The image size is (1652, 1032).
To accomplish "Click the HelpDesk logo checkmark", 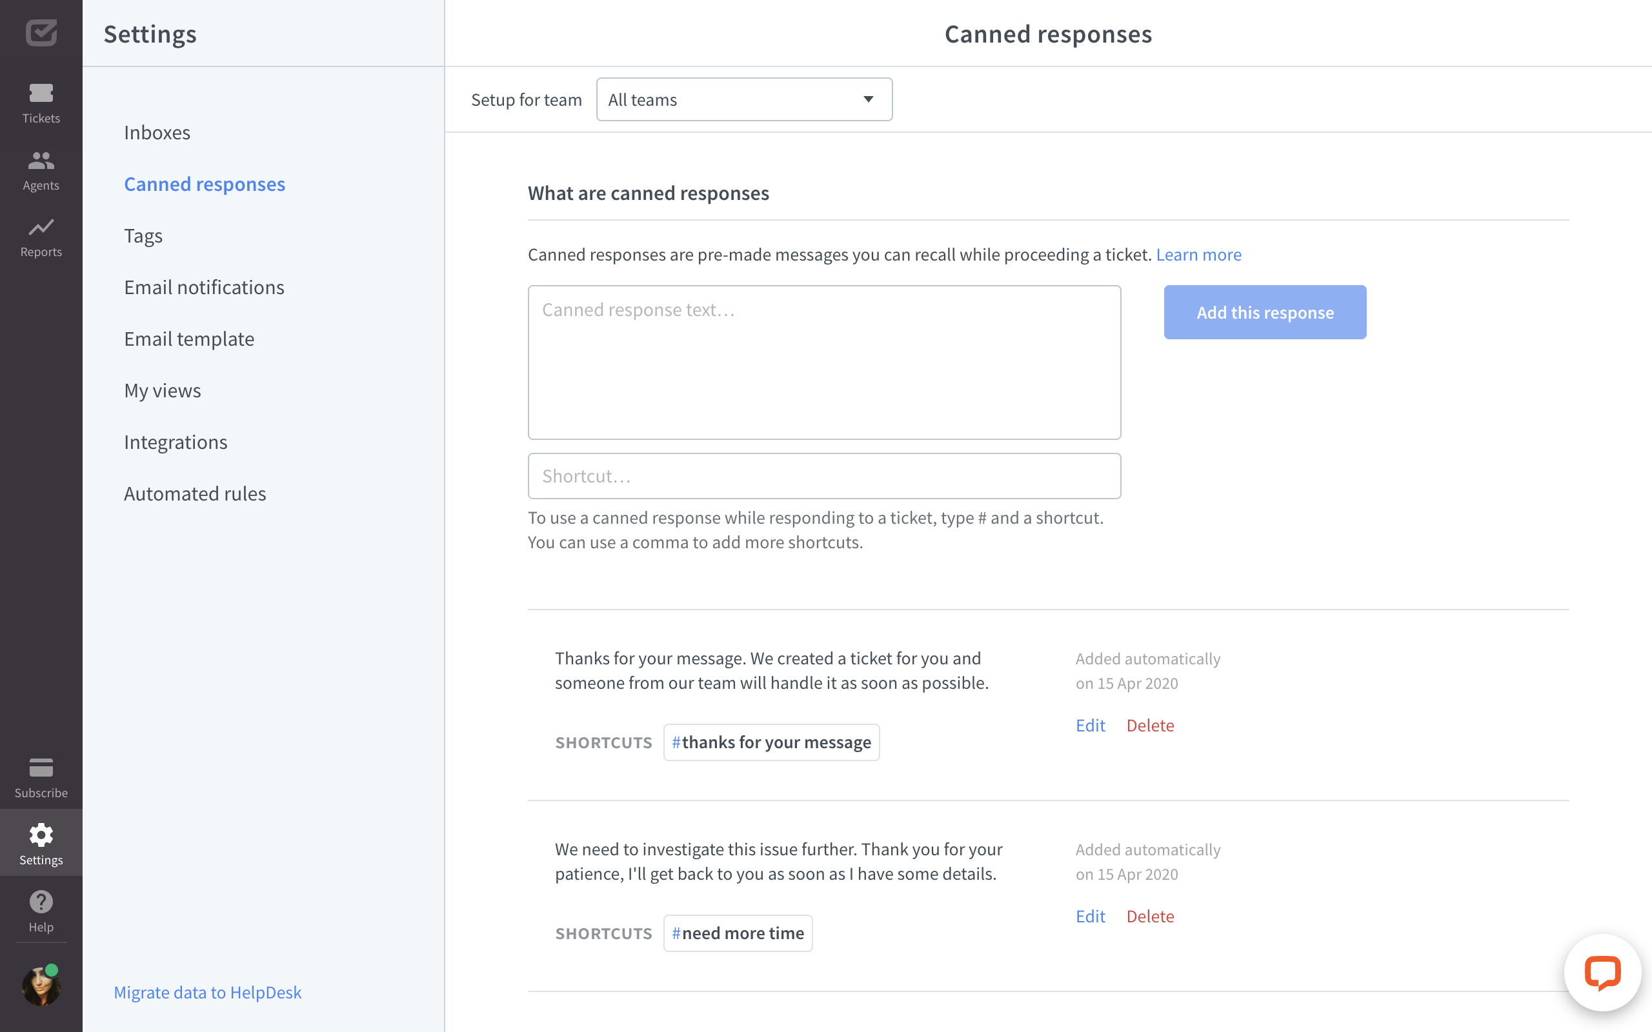I will click(41, 32).
